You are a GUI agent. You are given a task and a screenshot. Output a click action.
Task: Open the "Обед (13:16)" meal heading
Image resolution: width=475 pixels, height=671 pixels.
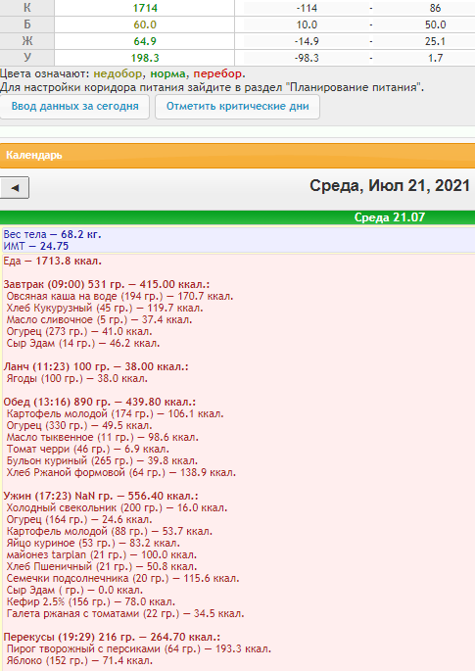pos(100,403)
